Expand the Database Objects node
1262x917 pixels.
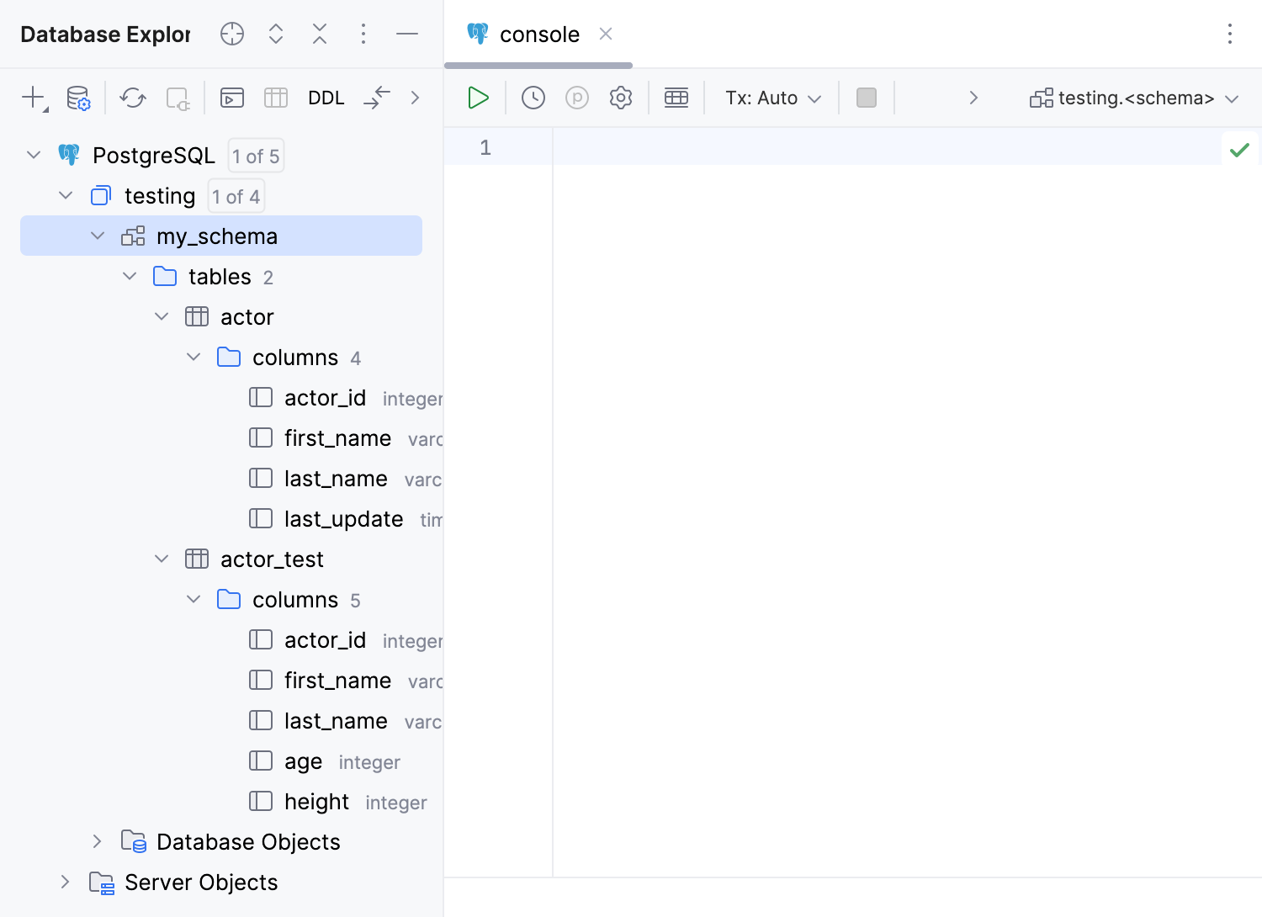coord(97,841)
